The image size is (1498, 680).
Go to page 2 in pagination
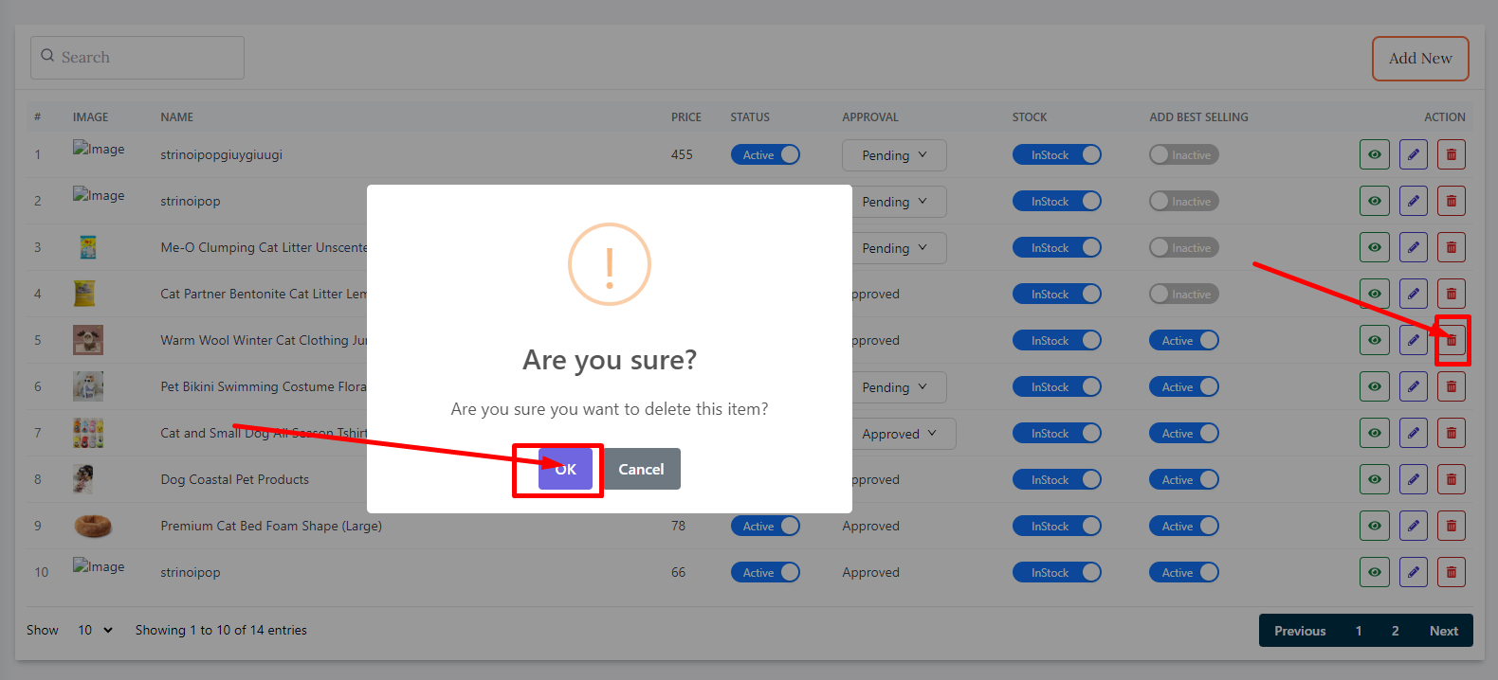tap(1395, 631)
